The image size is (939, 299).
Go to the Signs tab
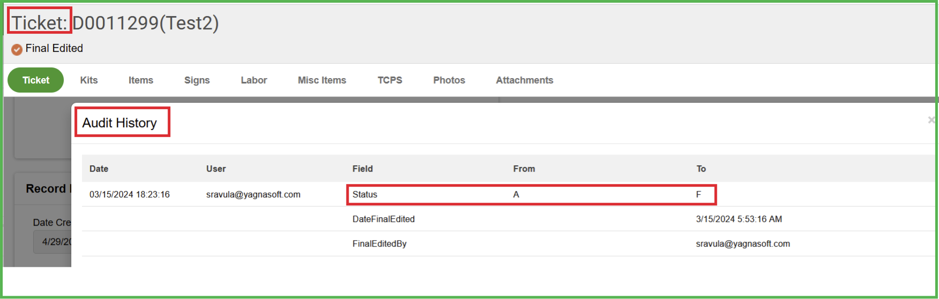[197, 80]
